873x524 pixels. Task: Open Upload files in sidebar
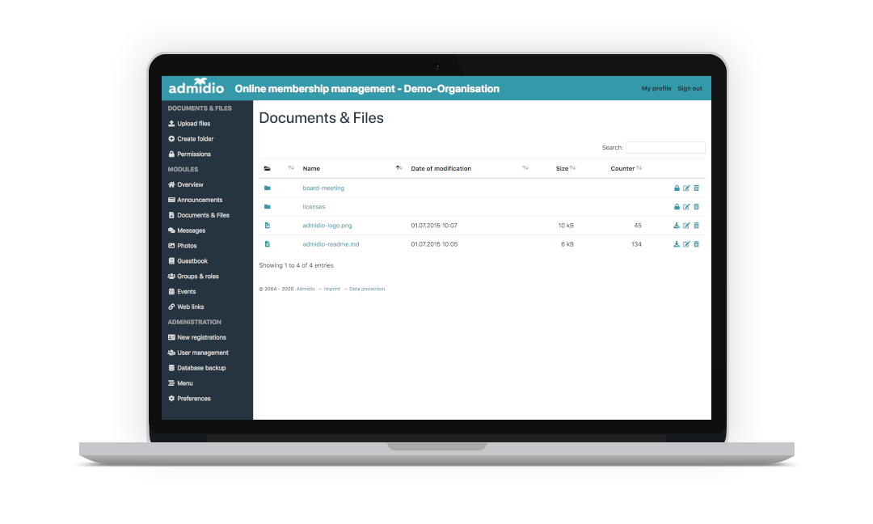tap(193, 124)
